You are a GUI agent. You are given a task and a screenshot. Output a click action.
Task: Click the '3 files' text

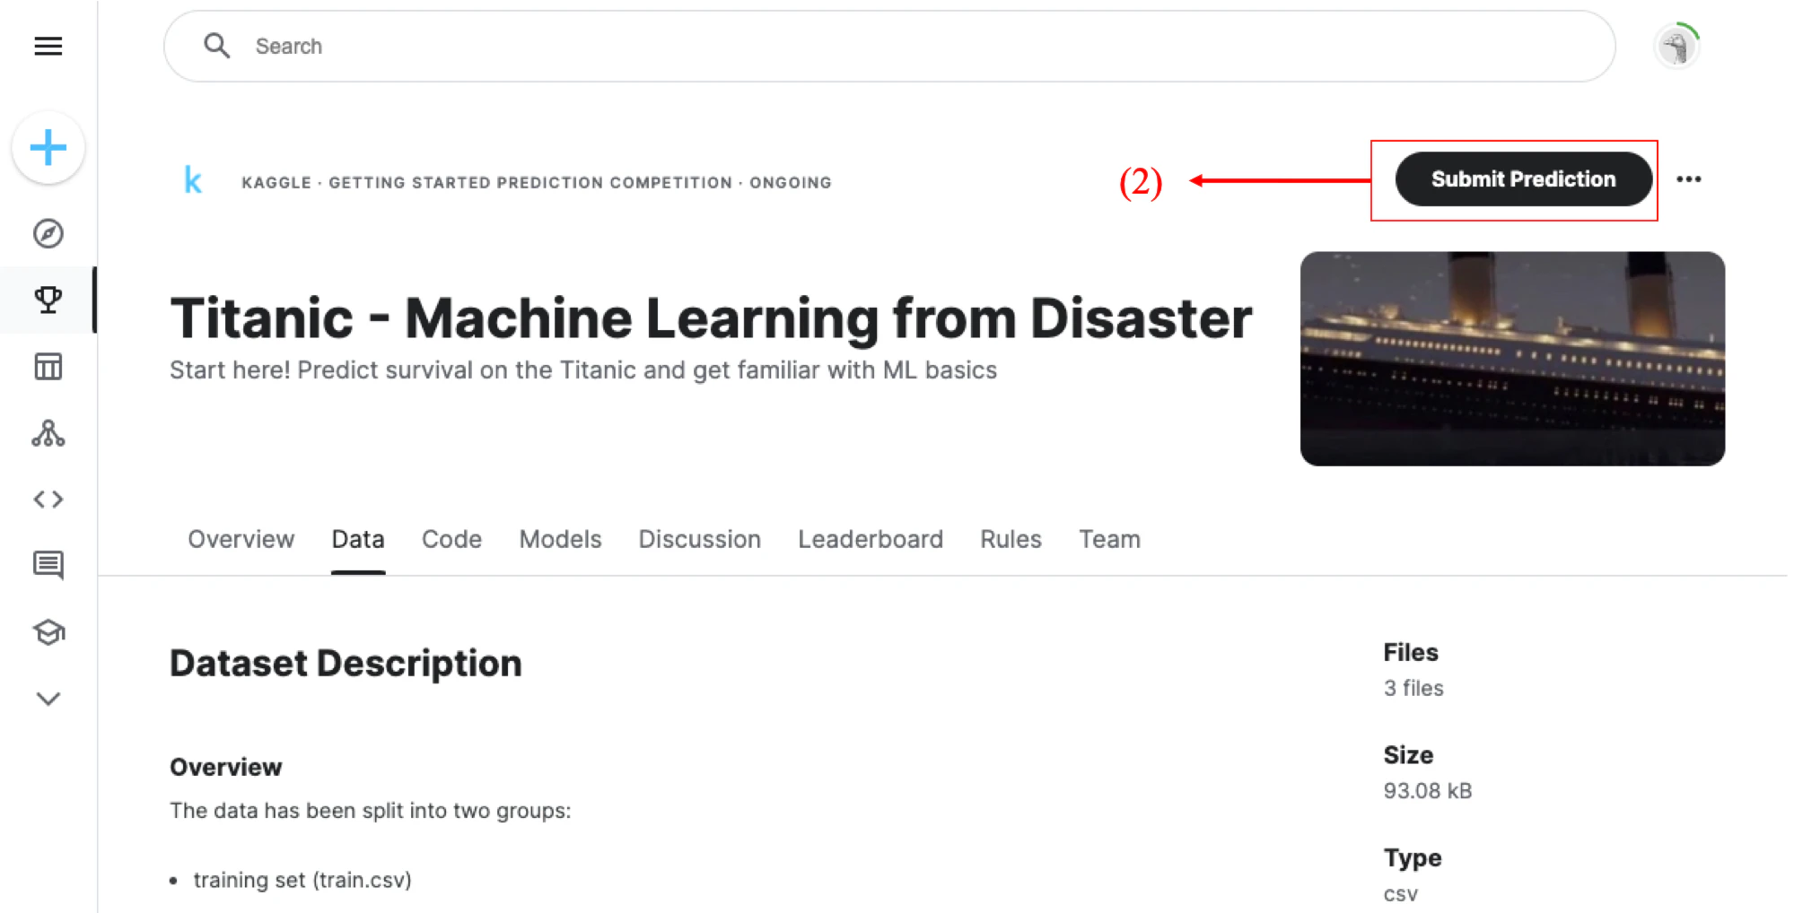point(1413,688)
